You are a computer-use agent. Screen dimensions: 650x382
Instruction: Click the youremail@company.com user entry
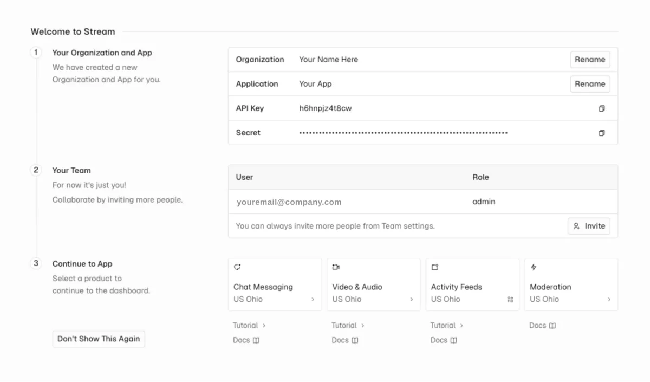289,202
